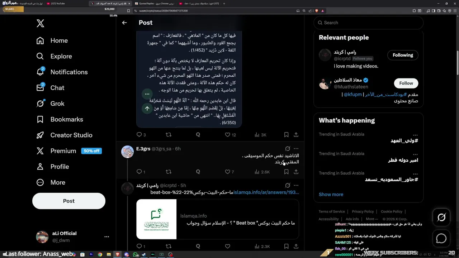The height and width of the screenshot is (258, 459).
Task: Repost the E.3grs post
Action: 169,172
